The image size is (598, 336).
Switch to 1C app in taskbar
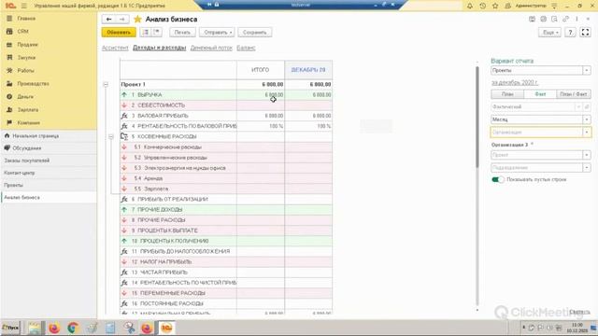pyautogui.click(x=166, y=328)
